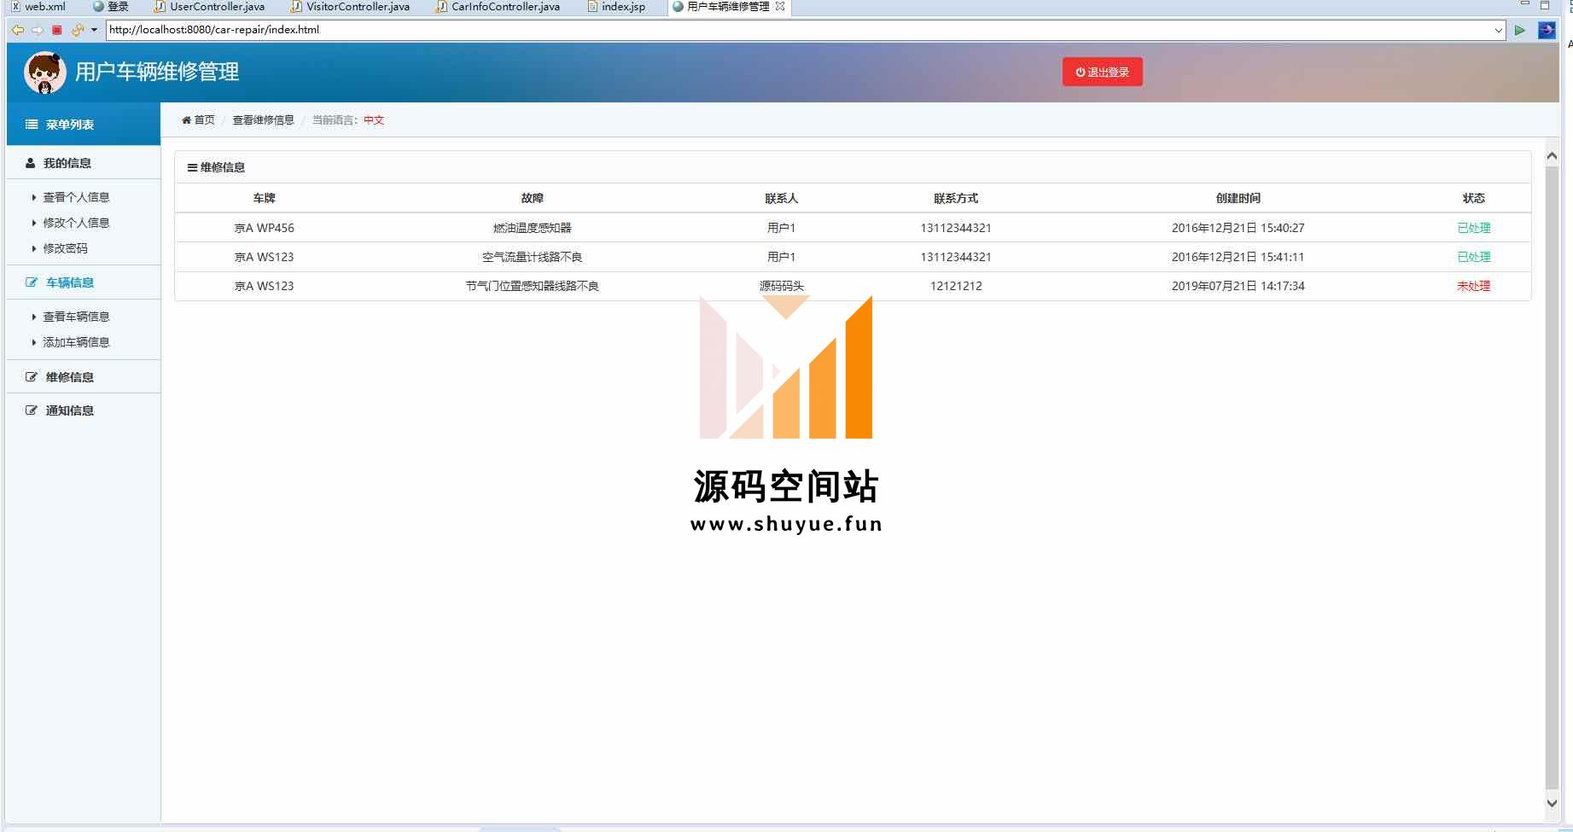Image resolution: width=1573 pixels, height=832 pixels.
Task: Click 已处理 status for 京A WP456
Action: (x=1473, y=228)
